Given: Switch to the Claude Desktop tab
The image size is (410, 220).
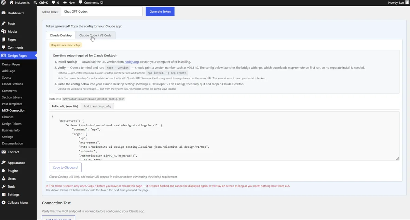Looking at the screenshot, I should (x=61, y=35).
